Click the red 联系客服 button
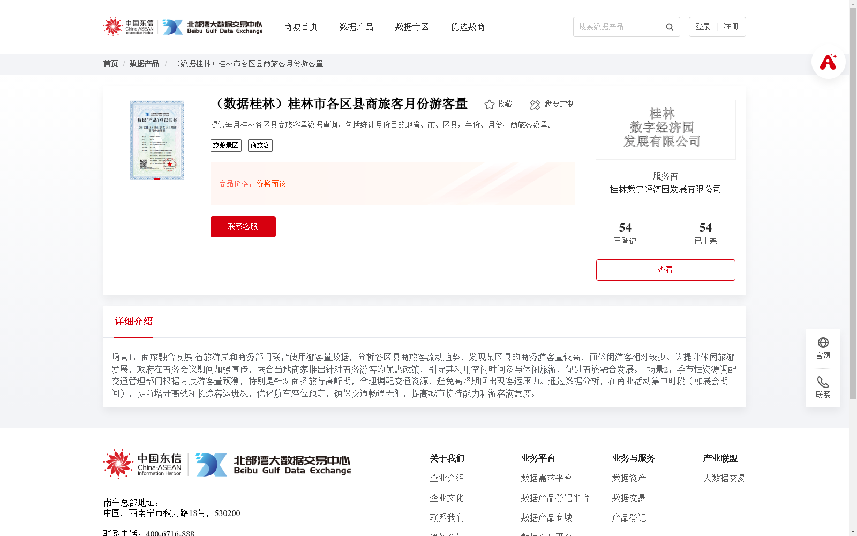The height and width of the screenshot is (536, 857). pos(243,227)
